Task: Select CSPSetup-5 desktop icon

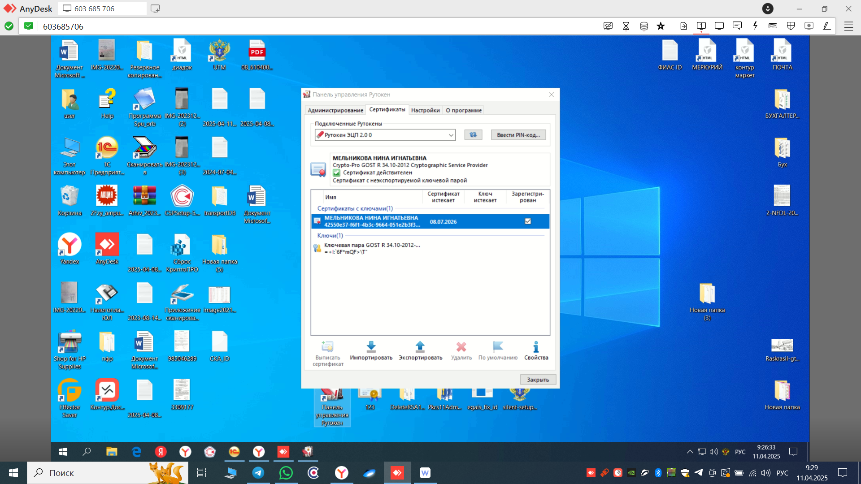Action: click(182, 201)
